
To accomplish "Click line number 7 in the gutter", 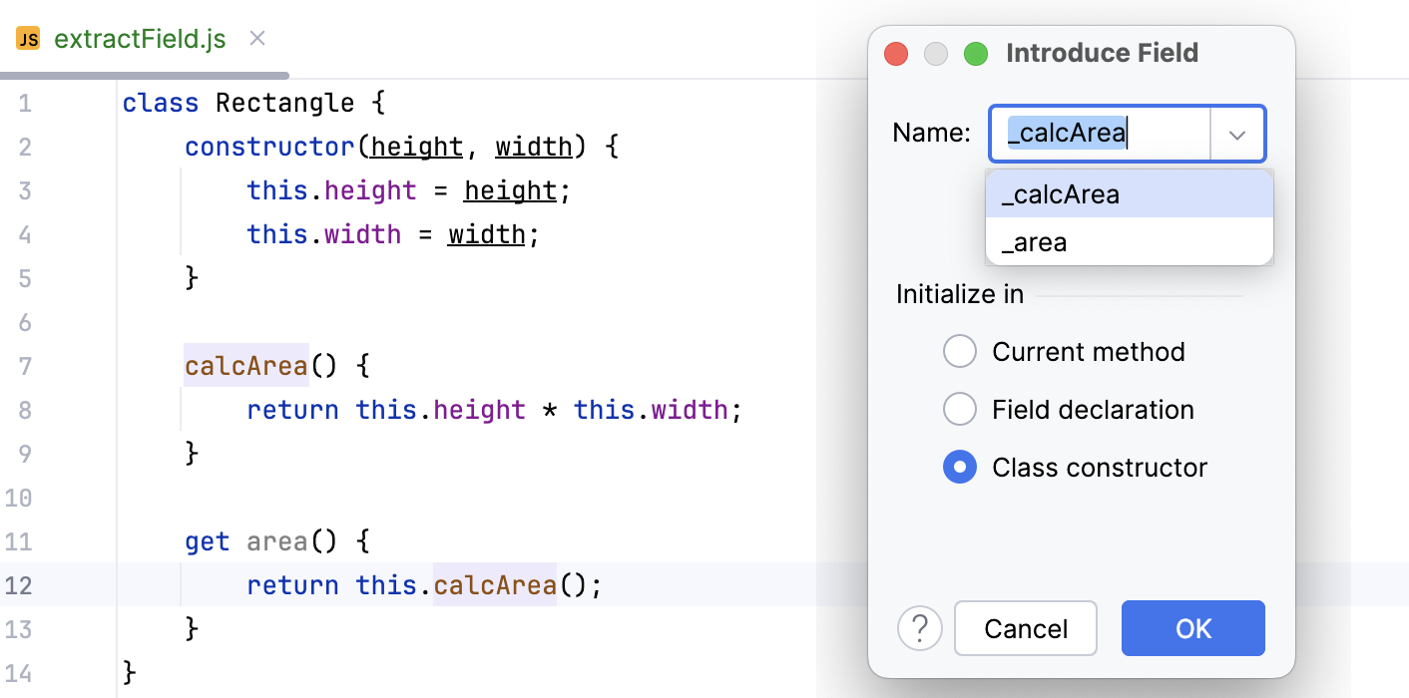I will (x=25, y=366).
